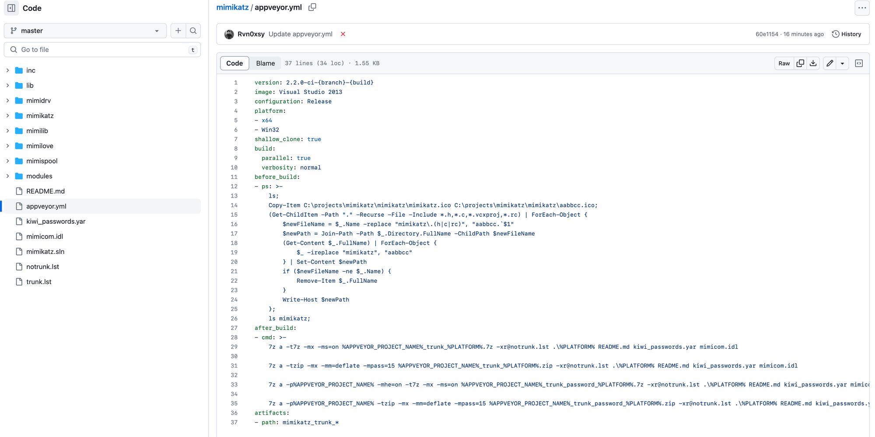Open the symbols panel icon
The image size is (875, 437).
click(859, 63)
